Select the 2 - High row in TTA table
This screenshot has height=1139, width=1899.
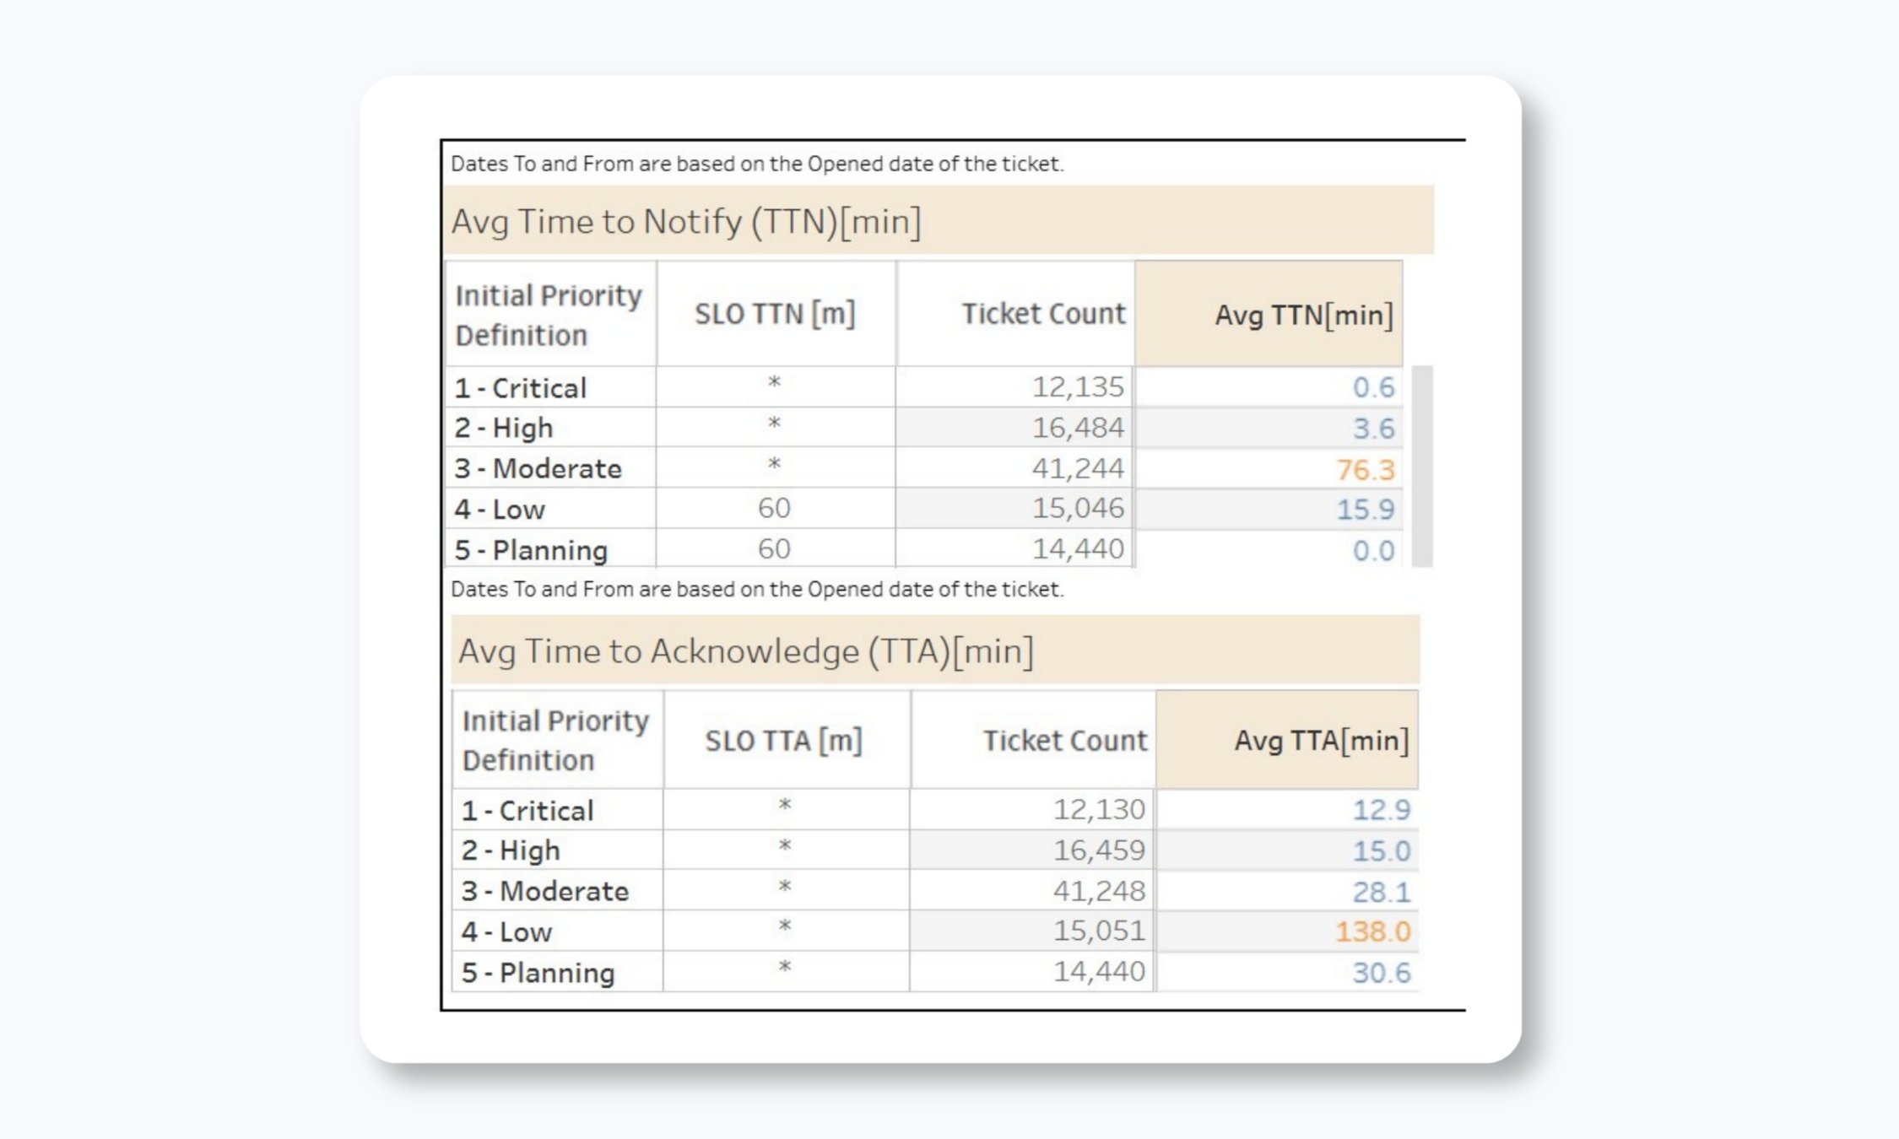(x=509, y=850)
